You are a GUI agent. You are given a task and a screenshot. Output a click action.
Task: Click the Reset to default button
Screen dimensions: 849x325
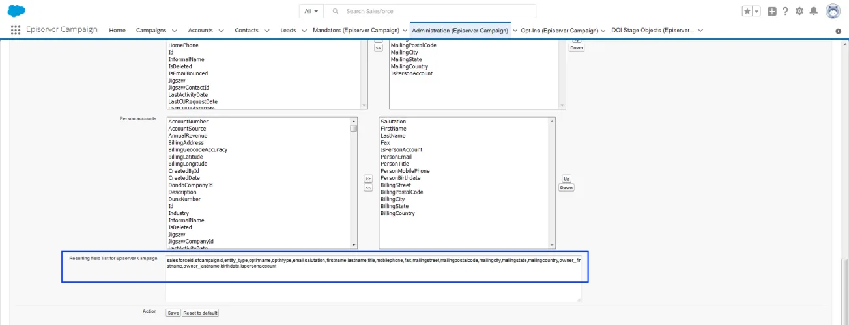pos(200,313)
